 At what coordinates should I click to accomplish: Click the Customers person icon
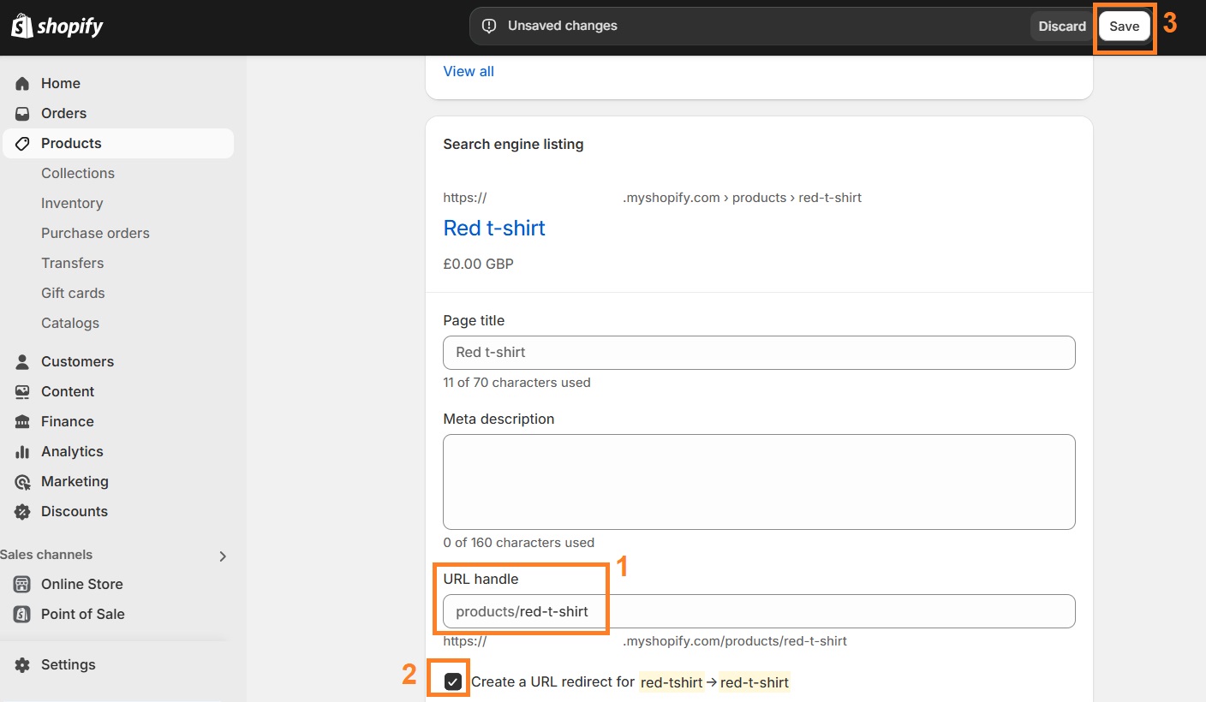pos(23,361)
